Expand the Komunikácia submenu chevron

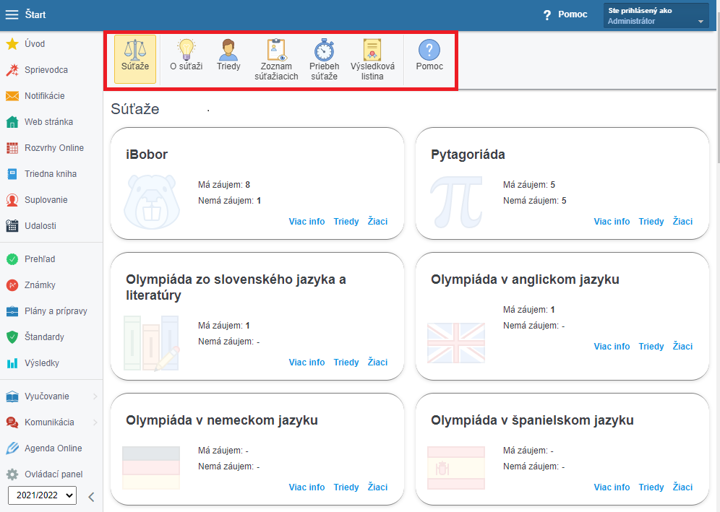pyautogui.click(x=95, y=422)
